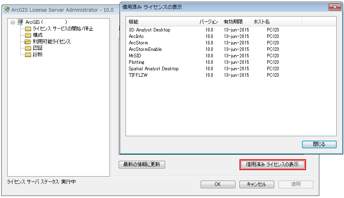
Task: Select ライセンス サービスの開始/停止 tree item
Action: (63, 29)
